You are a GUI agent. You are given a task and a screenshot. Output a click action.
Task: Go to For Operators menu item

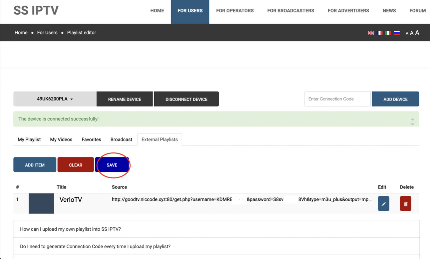coord(235,11)
